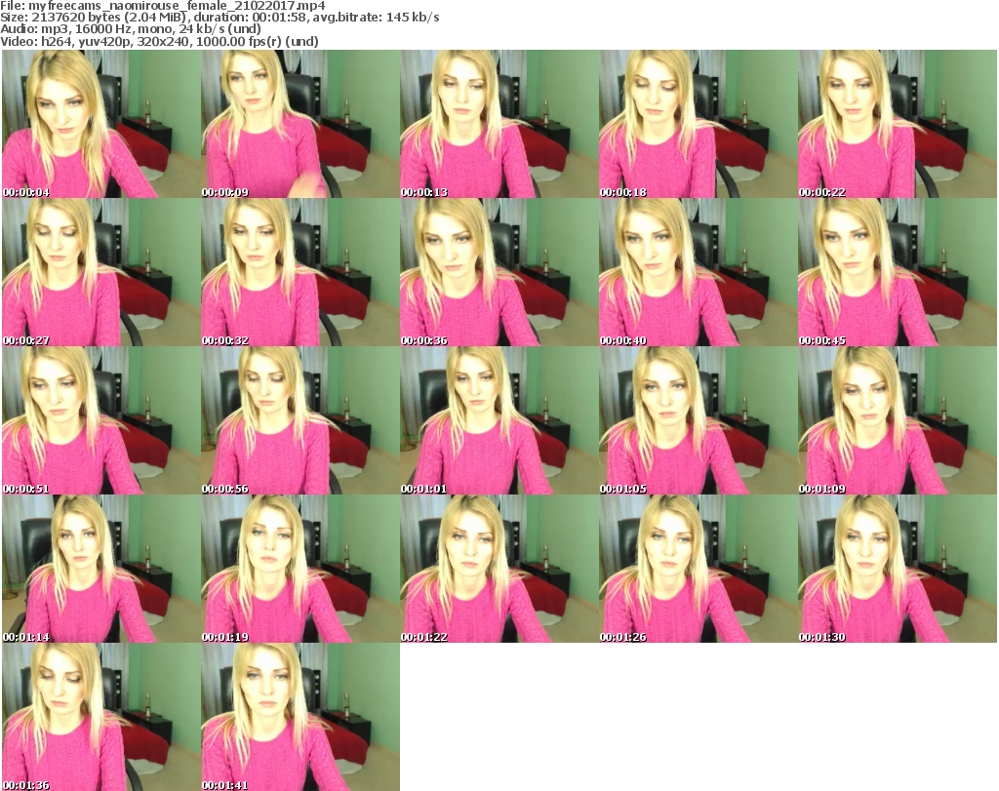Choose the thumbnail frame stamped 00:01:36

[x=101, y=717]
